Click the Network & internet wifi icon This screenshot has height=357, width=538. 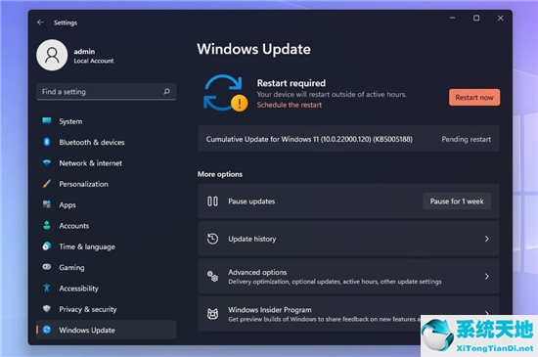click(47, 162)
